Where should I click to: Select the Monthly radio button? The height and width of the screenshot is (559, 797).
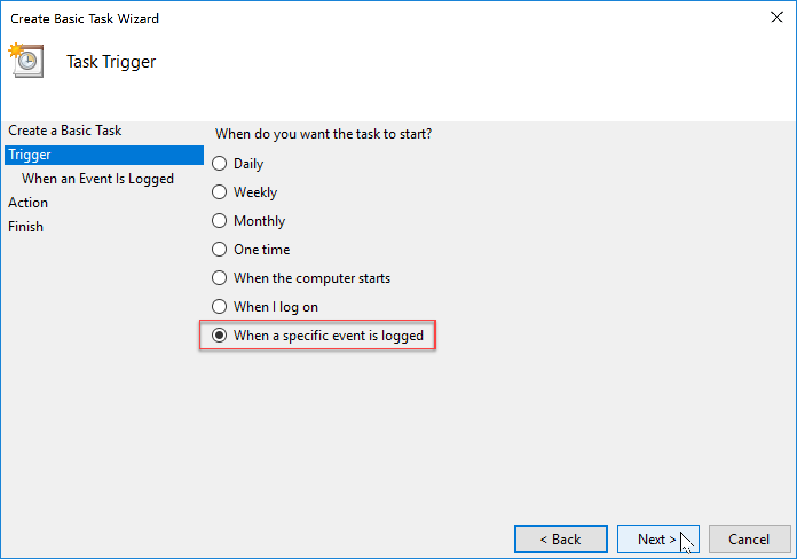coord(219,221)
